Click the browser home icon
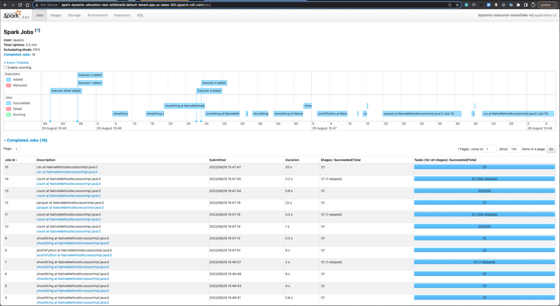 [27, 5]
